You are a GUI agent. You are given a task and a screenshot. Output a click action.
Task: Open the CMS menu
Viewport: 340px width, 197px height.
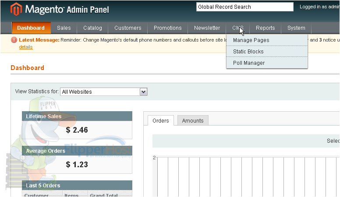pyautogui.click(x=238, y=28)
